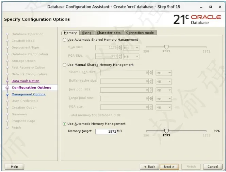Select Use Manual Shared Memory Management
Screen dimensions: 226x172
pos(64,65)
